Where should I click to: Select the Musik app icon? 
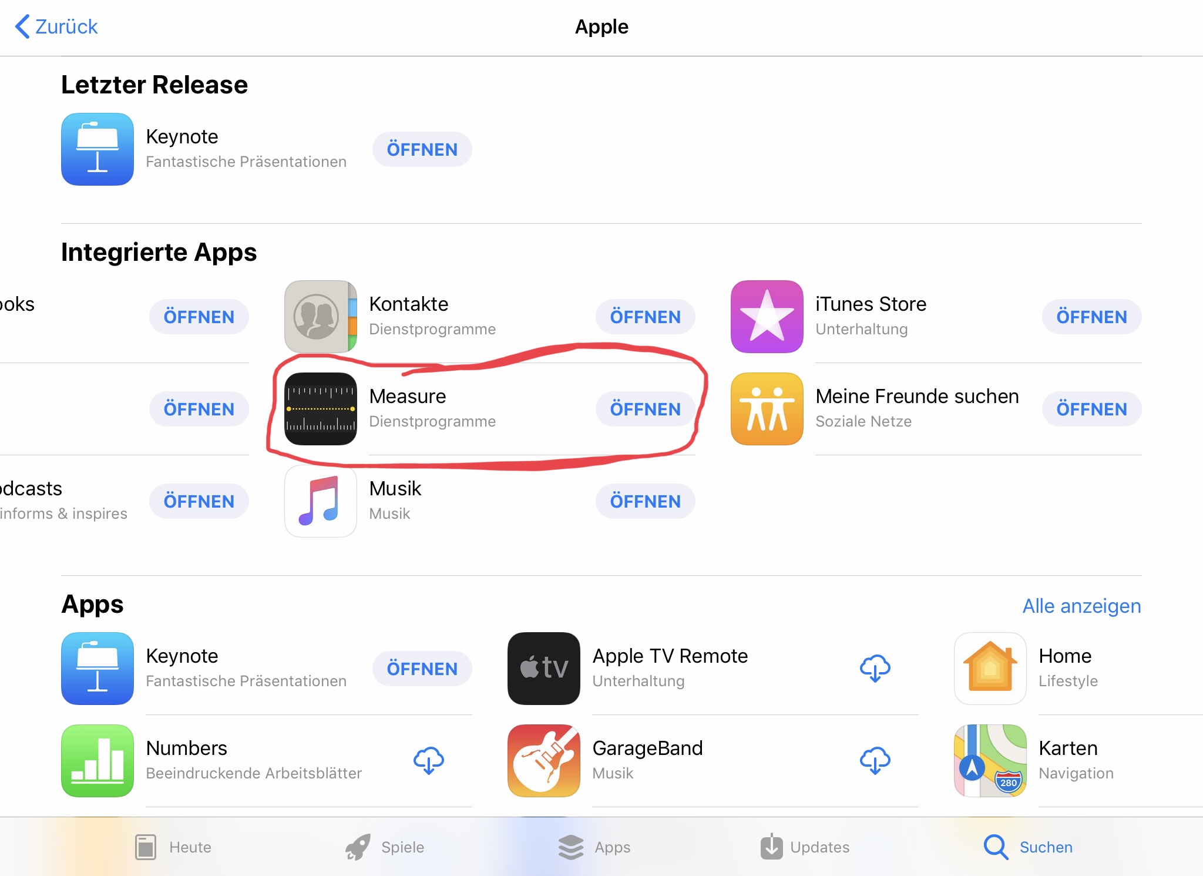(x=321, y=501)
